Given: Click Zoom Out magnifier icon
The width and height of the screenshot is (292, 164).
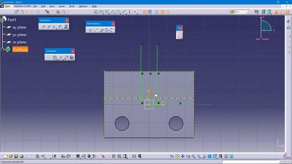Looking at the screenshot, I should coord(199,156).
